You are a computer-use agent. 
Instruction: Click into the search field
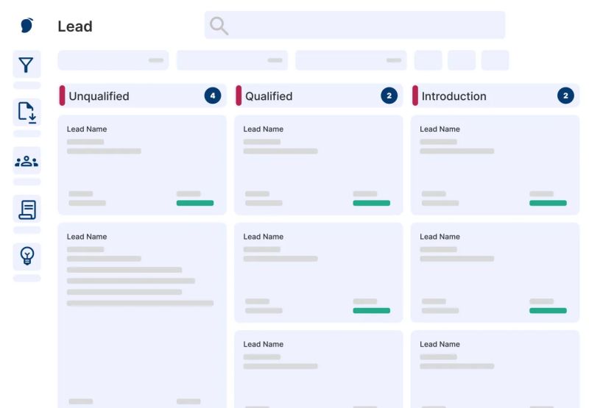[x=355, y=25]
